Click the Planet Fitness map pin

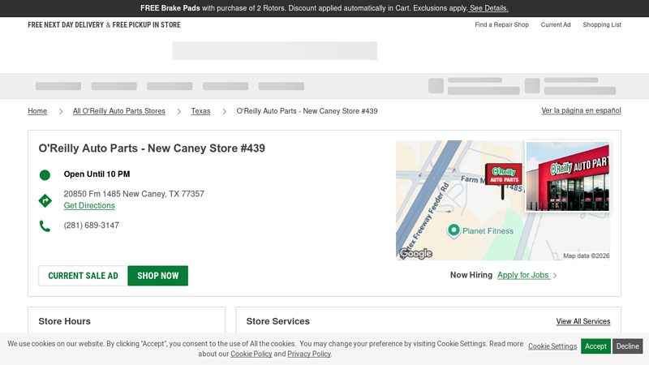click(x=453, y=230)
